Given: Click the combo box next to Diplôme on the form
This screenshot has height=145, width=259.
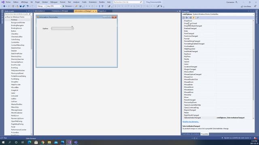Looking at the screenshot, I should pyautogui.click(x=62, y=29).
